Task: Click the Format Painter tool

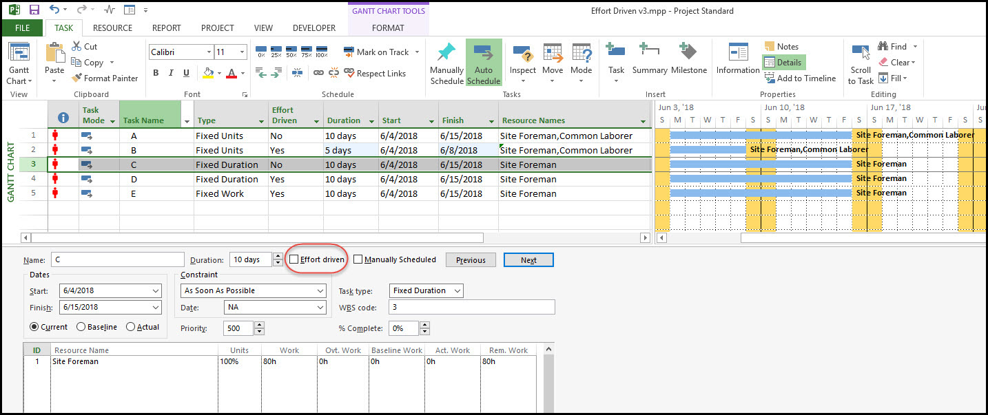Action: click(105, 78)
